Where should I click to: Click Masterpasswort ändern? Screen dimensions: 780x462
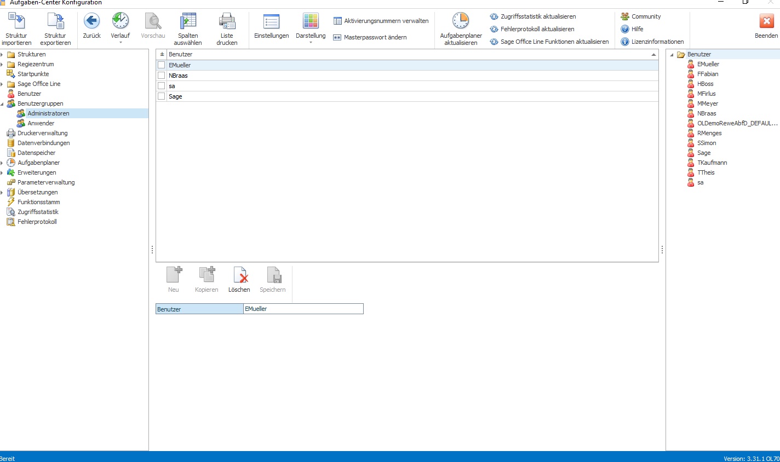click(370, 37)
